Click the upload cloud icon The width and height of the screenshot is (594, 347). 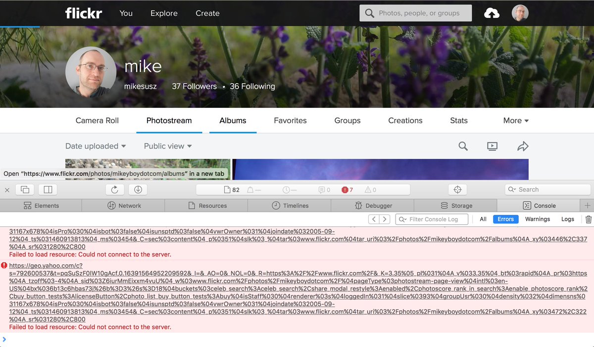(492, 13)
